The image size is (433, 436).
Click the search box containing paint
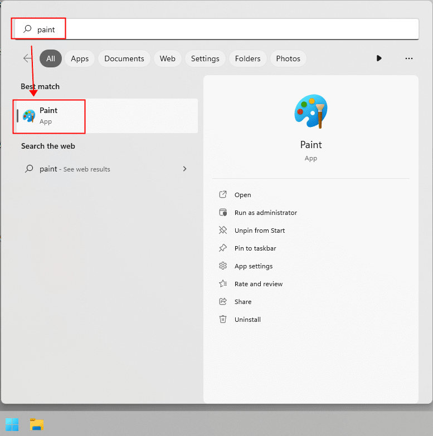click(223, 30)
